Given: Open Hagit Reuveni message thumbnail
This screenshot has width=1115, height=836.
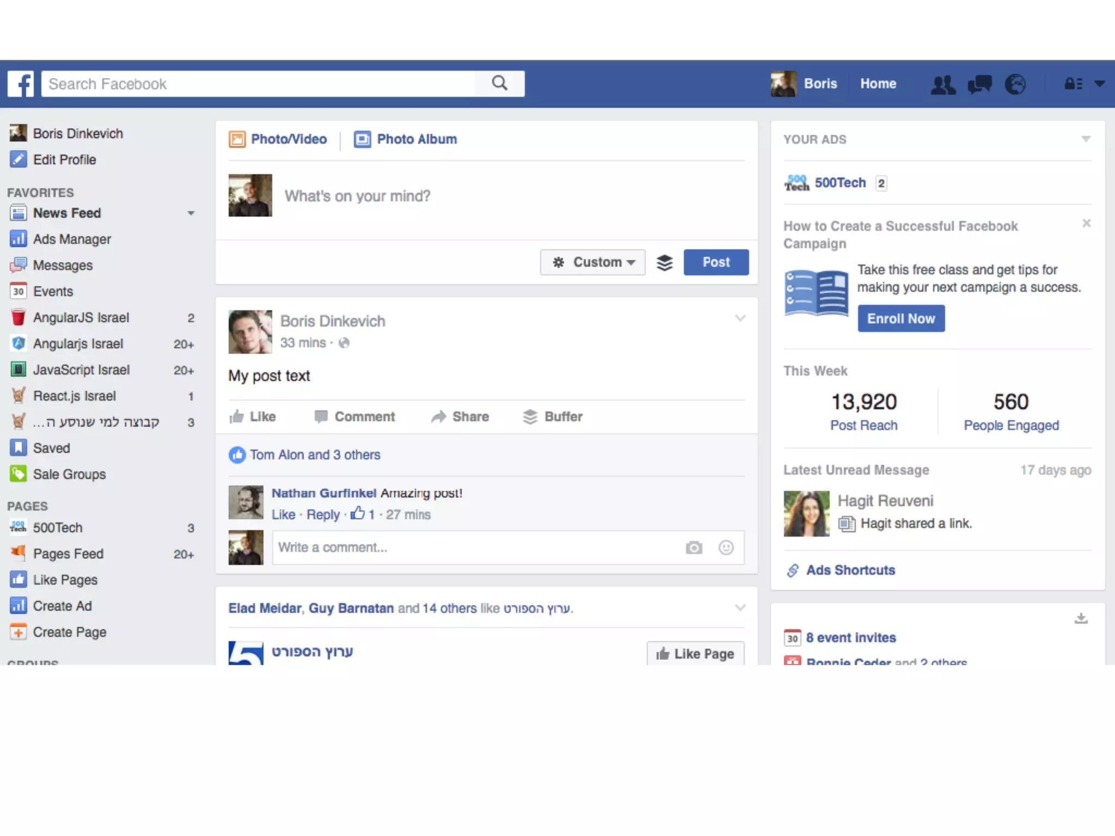Looking at the screenshot, I should 806,514.
